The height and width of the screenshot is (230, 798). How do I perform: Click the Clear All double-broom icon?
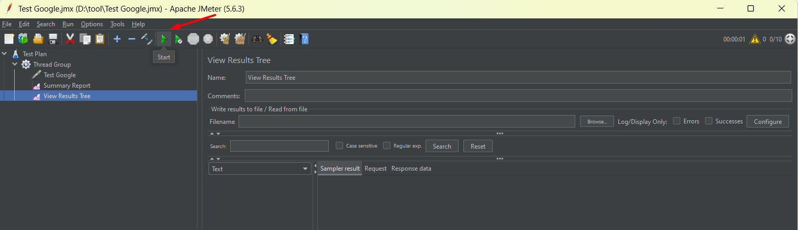[240, 39]
